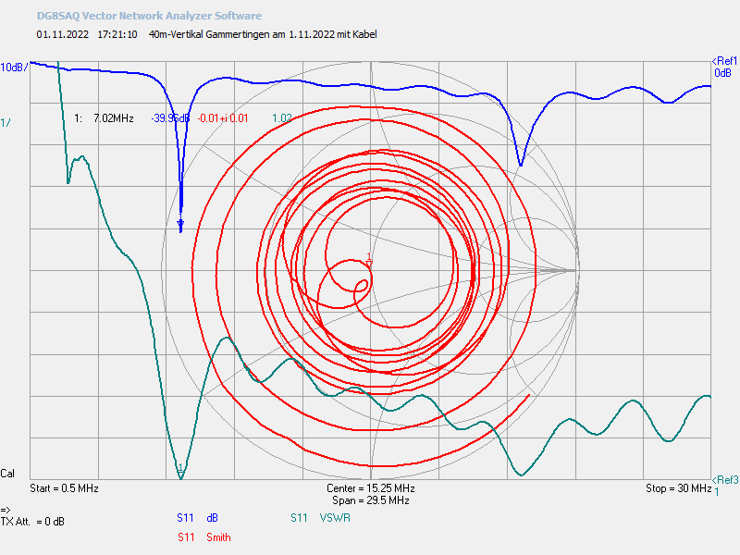Click the Stop = 30 MHz label
Image resolution: width=740 pixels, height=555 pixels.
coord(678,488)
